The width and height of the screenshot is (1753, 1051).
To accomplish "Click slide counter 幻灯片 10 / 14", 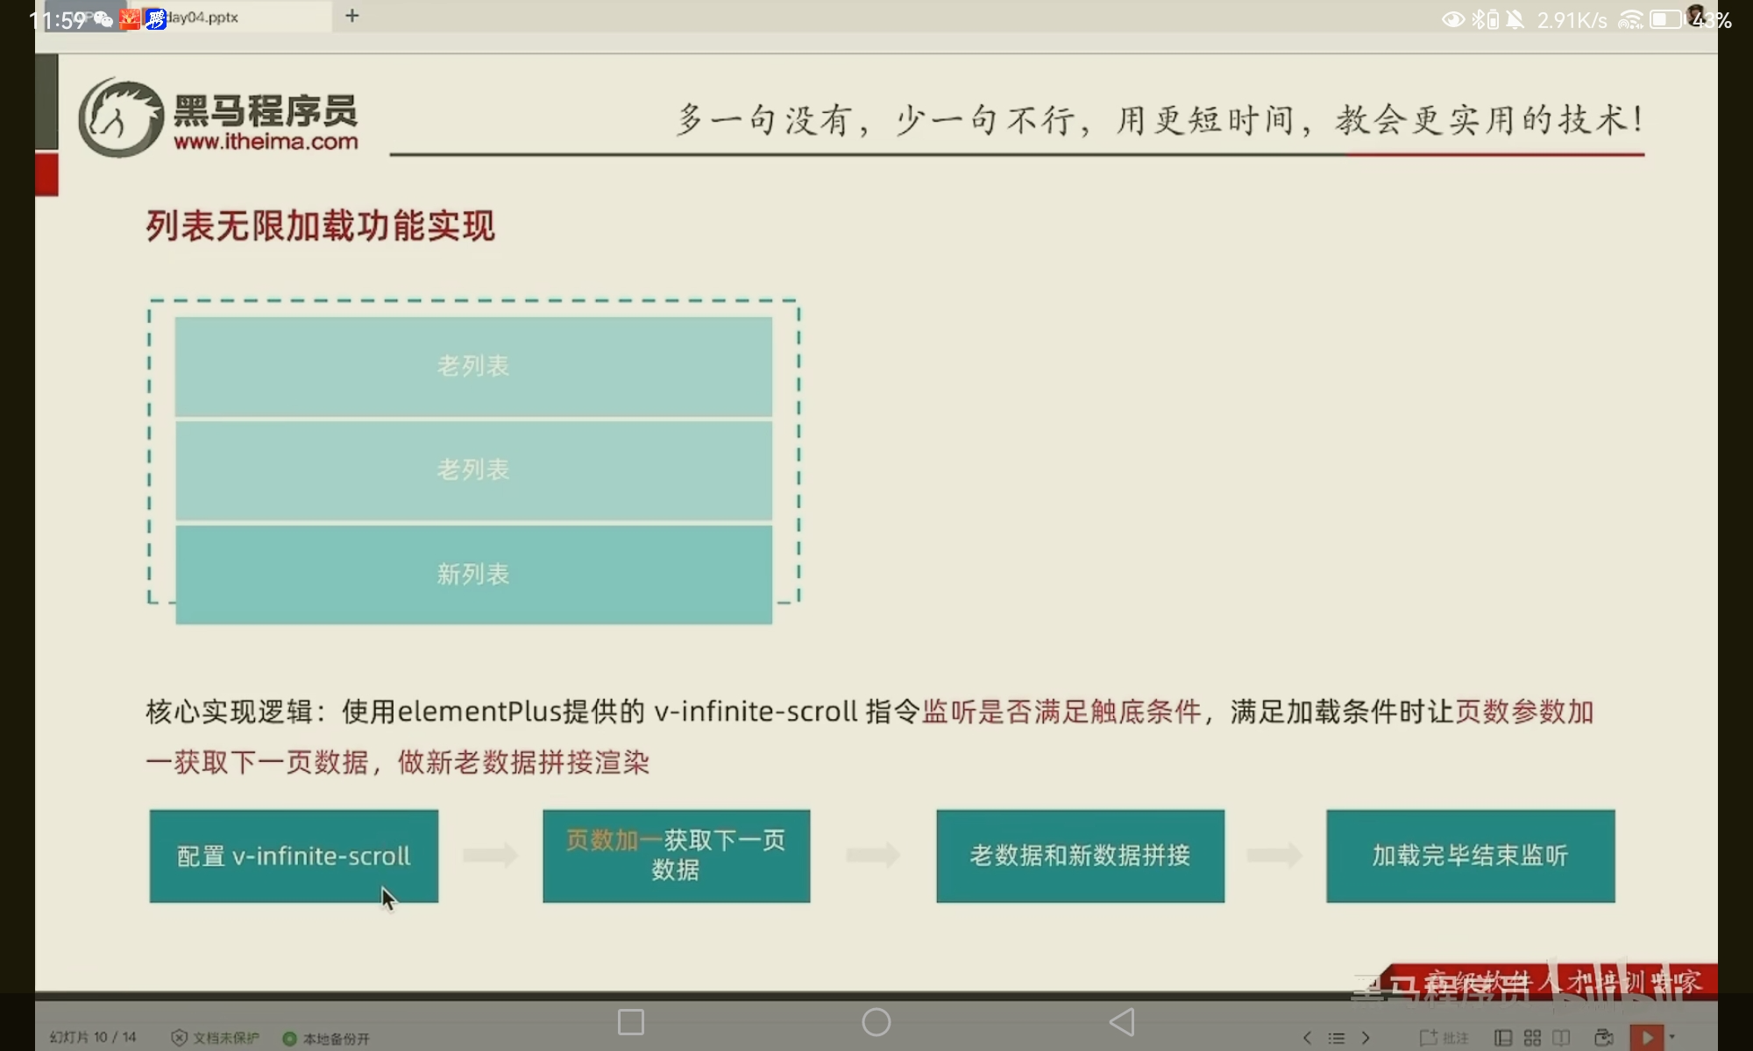I will [93, 1038].
